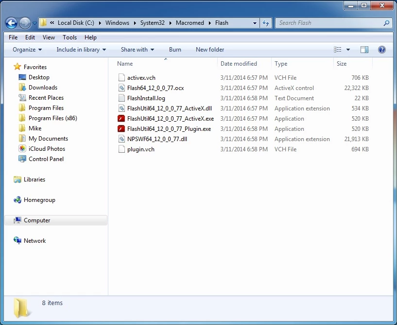Image resolution: width=397 pixels, height=325 pixels.
Task: Select Flash64_12_0_0_77.ocx file
Action: coord(155,88)
